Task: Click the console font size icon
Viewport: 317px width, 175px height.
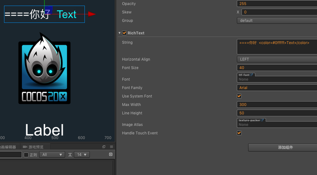Action: (x=70, y=155)
